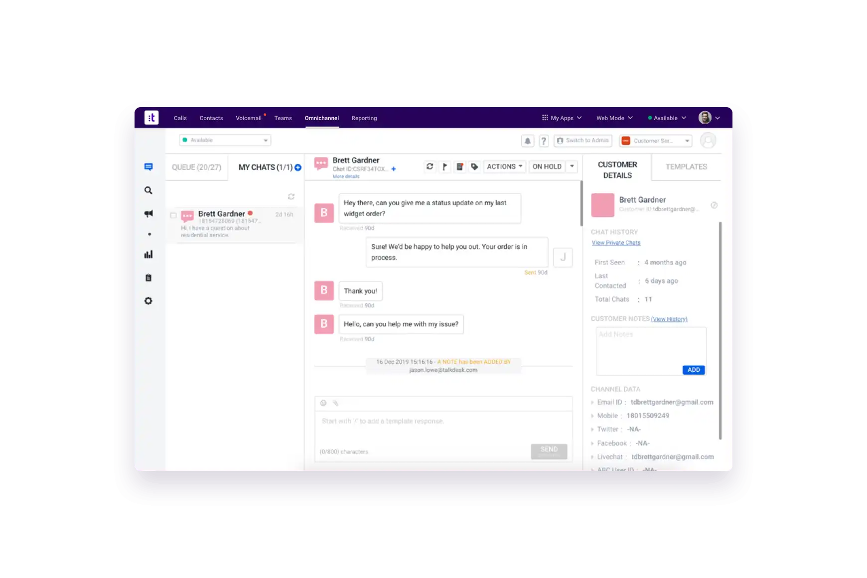Open the bar chart reports icon
The width and height of the screenshot is (867, 578).
tap(148, 255)
